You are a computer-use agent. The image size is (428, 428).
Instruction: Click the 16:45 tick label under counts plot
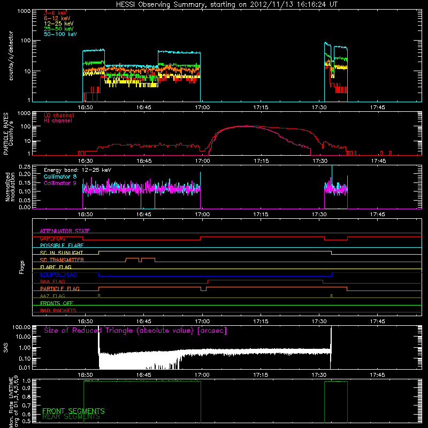click(144, 108)
